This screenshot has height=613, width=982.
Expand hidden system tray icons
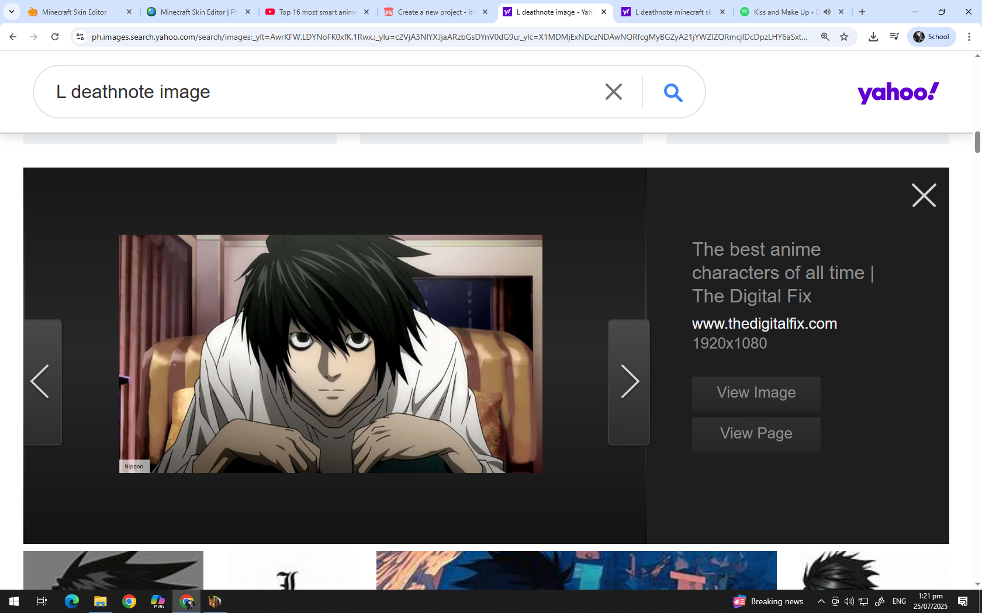pyautogui.click(x=821, y=601)
